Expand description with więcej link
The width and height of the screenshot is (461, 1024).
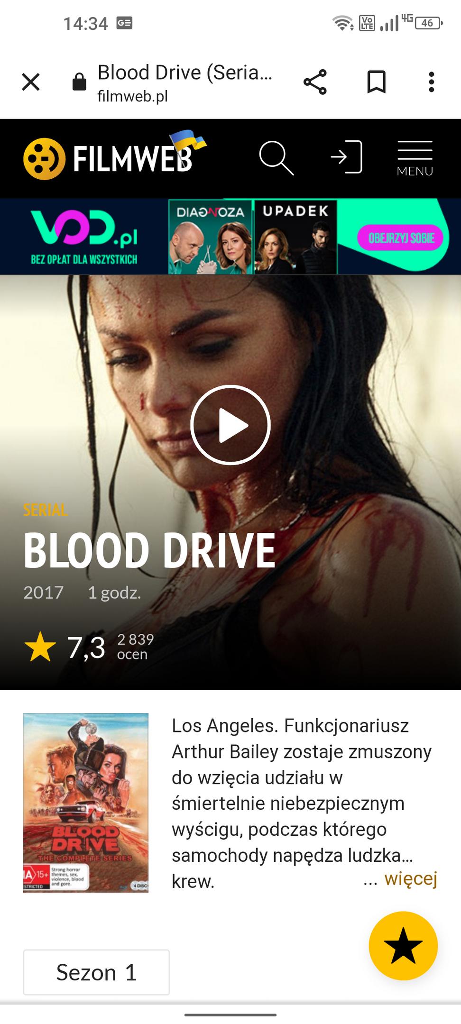(x=411, y=878)
